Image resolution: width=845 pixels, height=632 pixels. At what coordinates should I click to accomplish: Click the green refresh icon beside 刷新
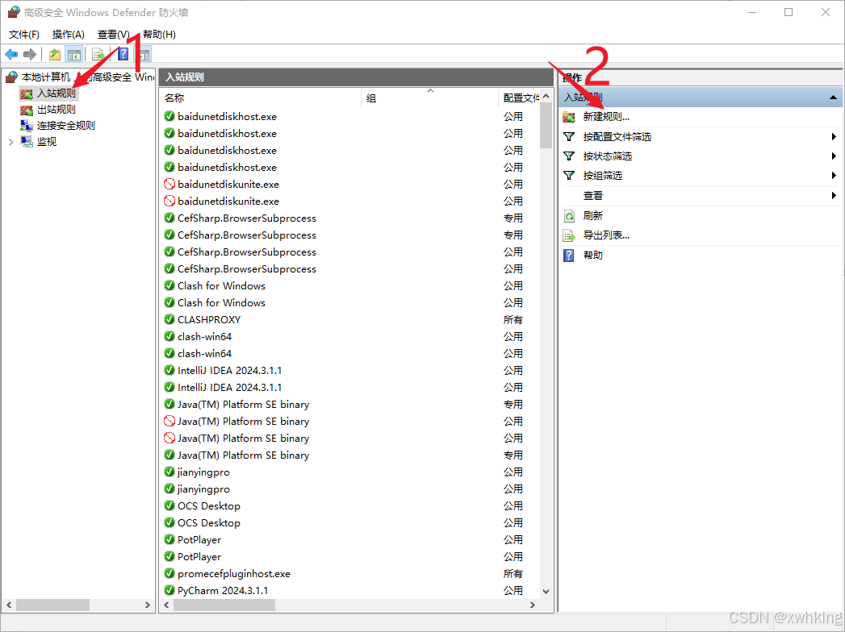(x=569, y=216)
